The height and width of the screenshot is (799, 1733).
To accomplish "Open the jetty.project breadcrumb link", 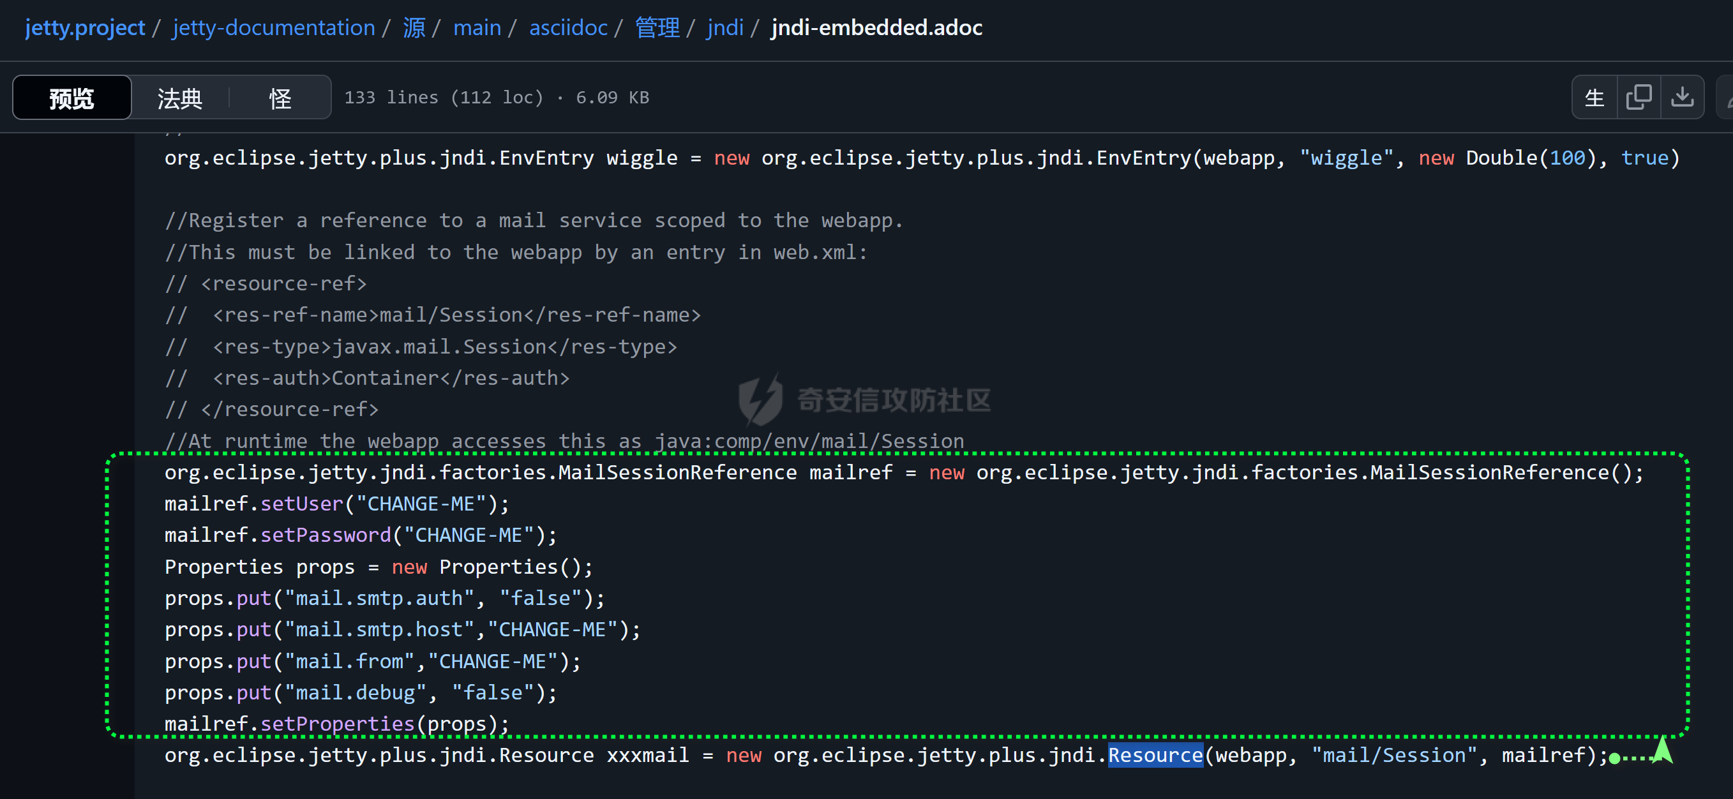I will 85,27.
